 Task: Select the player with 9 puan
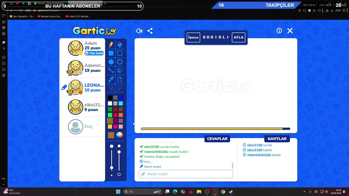pos(82,107)
